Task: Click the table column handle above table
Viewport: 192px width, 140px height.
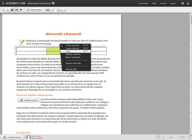Action: [46, 46]
